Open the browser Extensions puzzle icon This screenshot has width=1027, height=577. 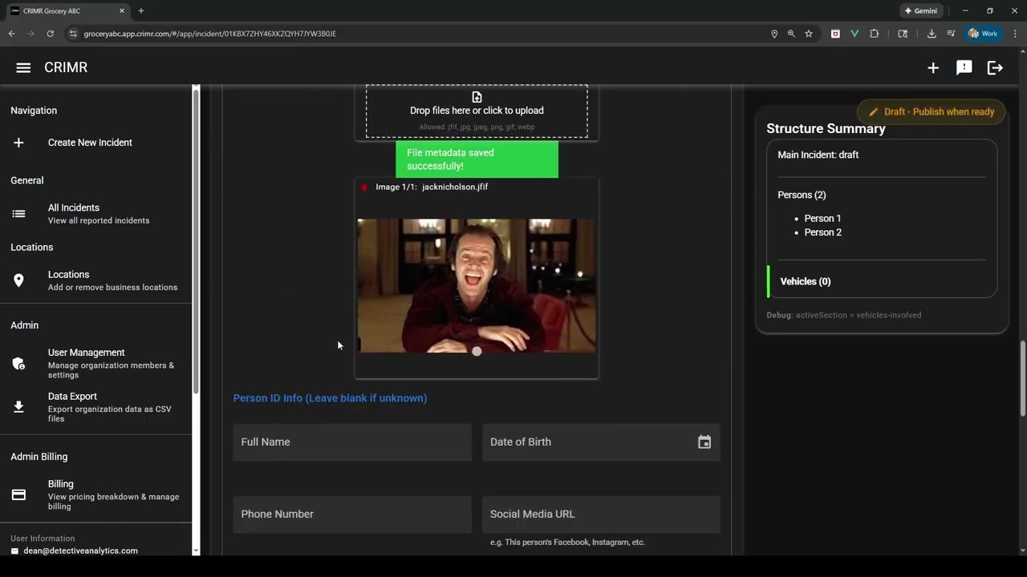pos(875,34)
